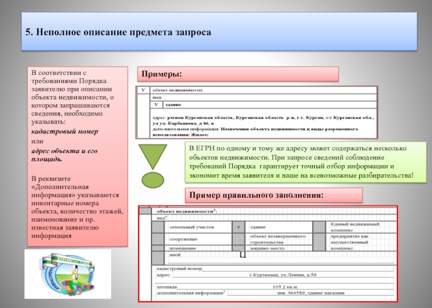Screen dimensions: 432x308
Task: Check the box next to 'Единый недвижимый комплекс'
Action: [319, 227]
